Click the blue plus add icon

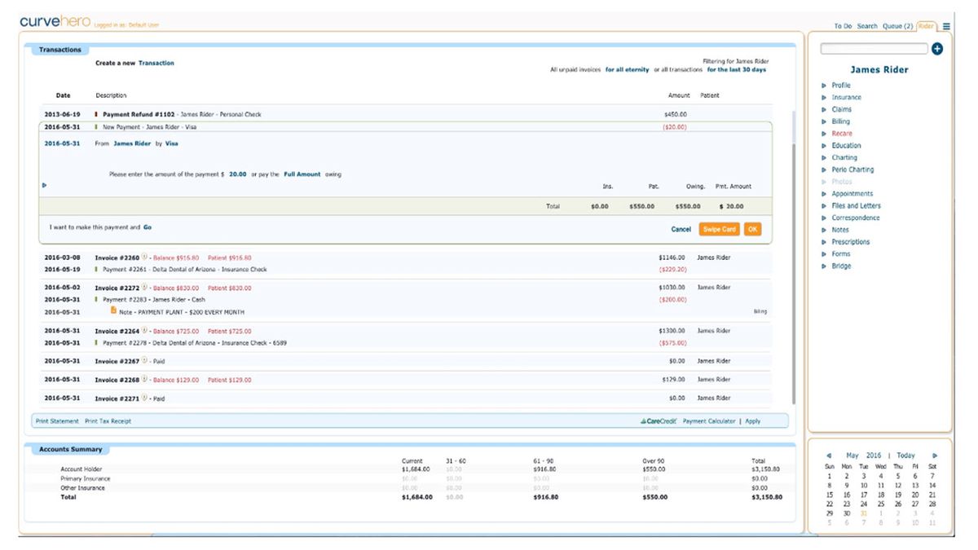click(x=936, y=49)
